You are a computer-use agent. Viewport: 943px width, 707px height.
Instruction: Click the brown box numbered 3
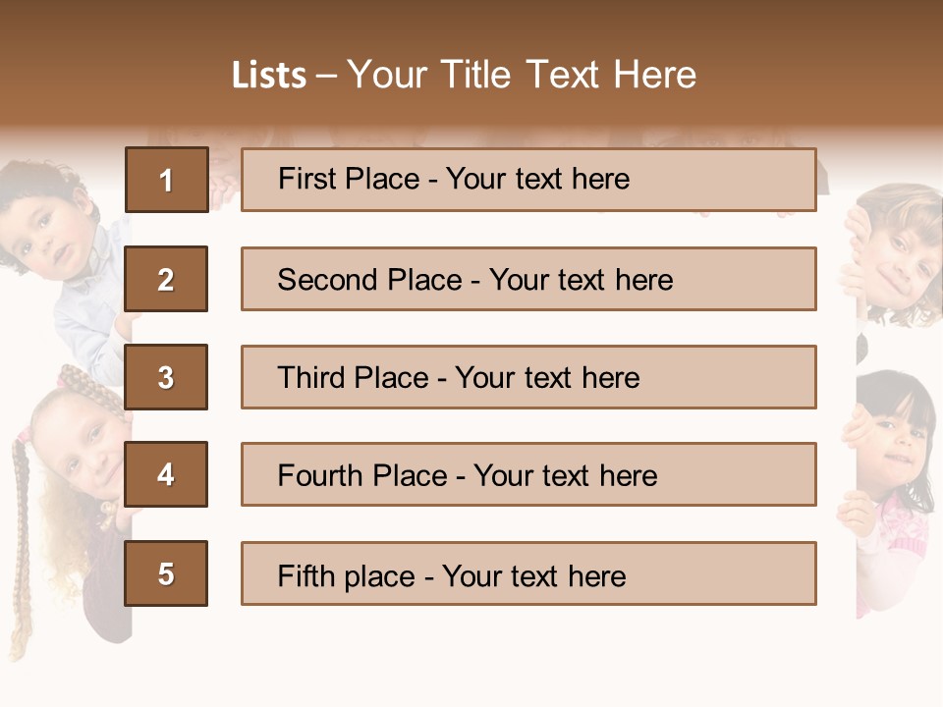click(x=166, y=377)
